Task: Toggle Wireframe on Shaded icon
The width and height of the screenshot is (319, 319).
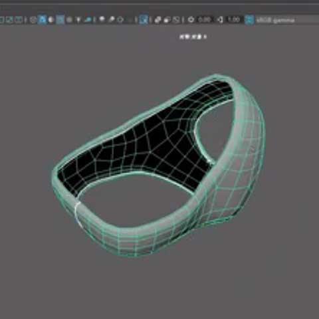Action: coord(60,20)
